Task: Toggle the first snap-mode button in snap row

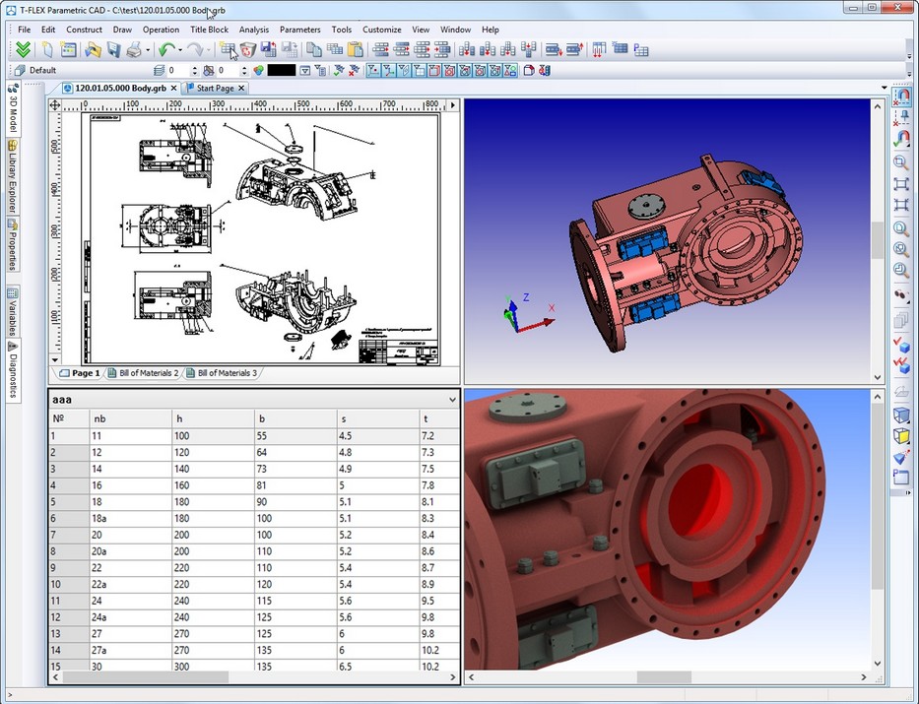Action: (374, 71)
